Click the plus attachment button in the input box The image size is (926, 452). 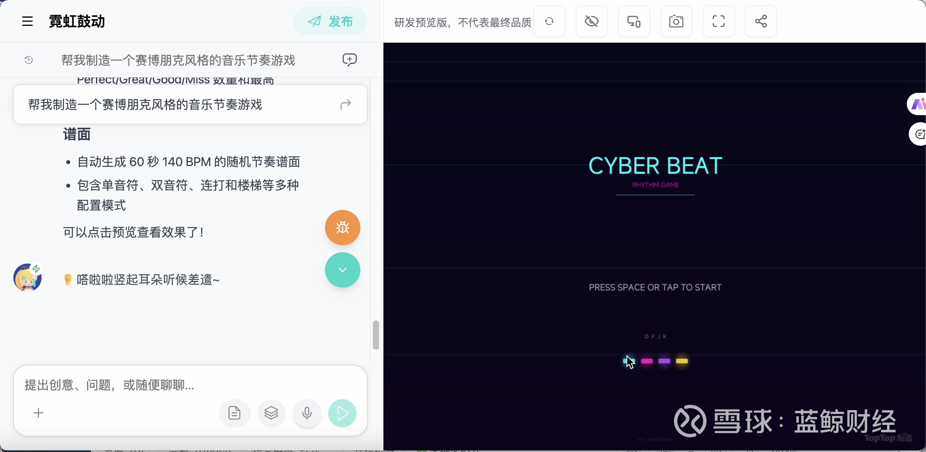(38, 413)
